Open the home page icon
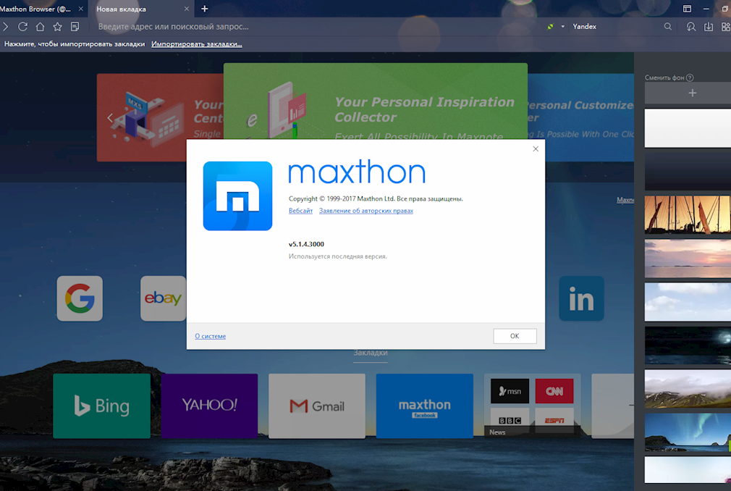731x491 pixels. point(40,27)
